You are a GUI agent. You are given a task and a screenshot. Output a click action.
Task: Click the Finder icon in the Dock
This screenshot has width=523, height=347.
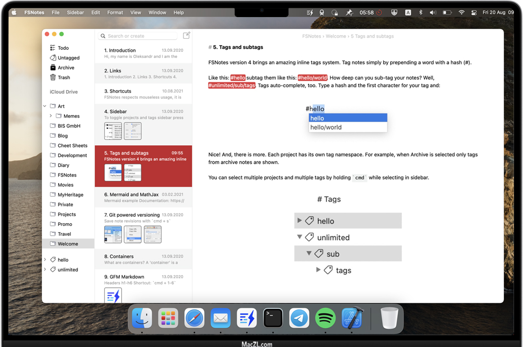[x=142, y=318]
